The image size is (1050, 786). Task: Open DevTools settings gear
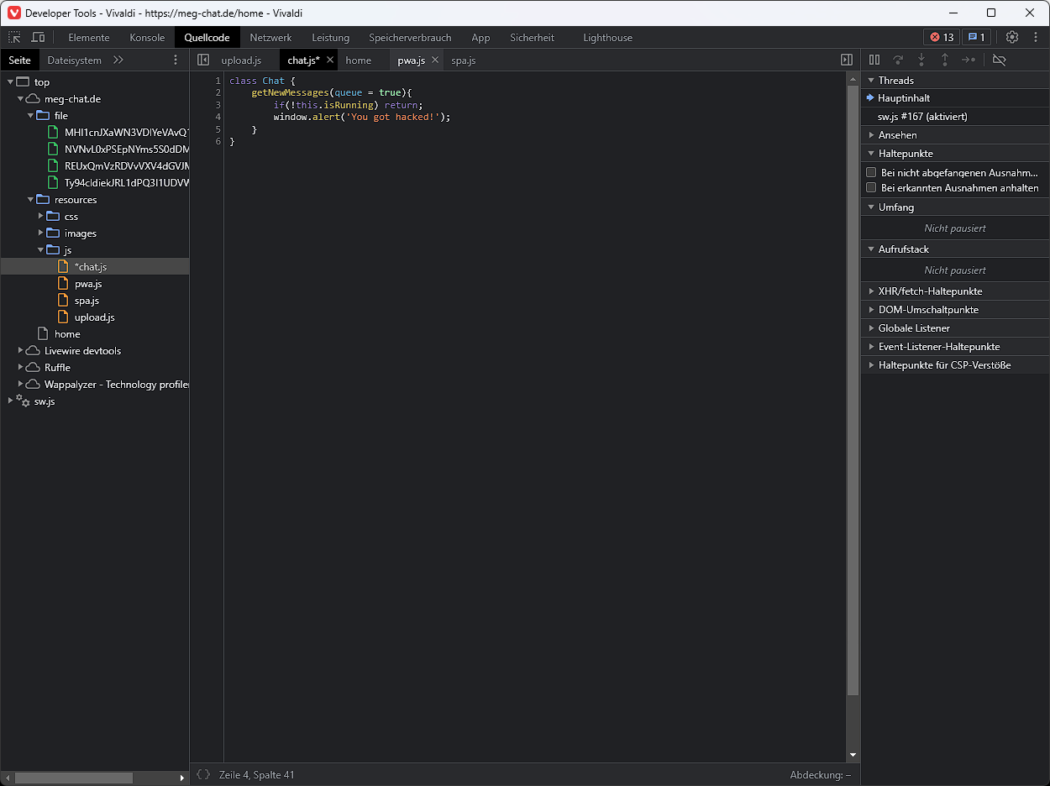pos(1011,38)
